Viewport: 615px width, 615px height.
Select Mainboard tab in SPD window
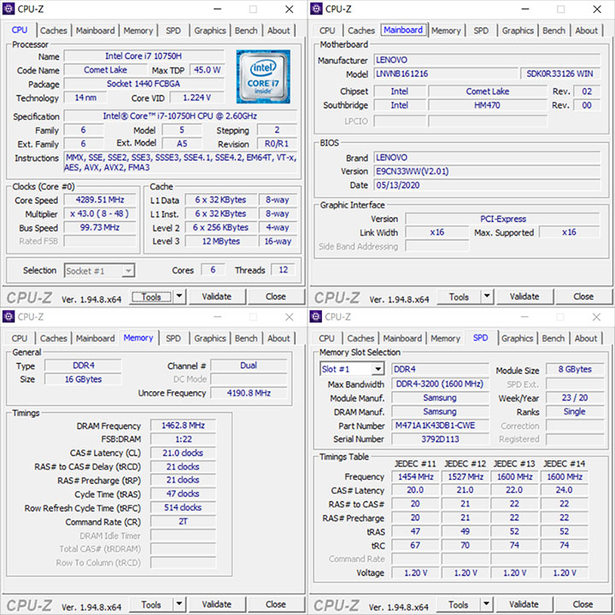point(402,338)
